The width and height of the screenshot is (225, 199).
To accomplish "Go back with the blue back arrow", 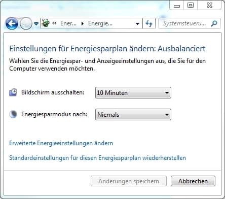I will (x=12, y=24).
